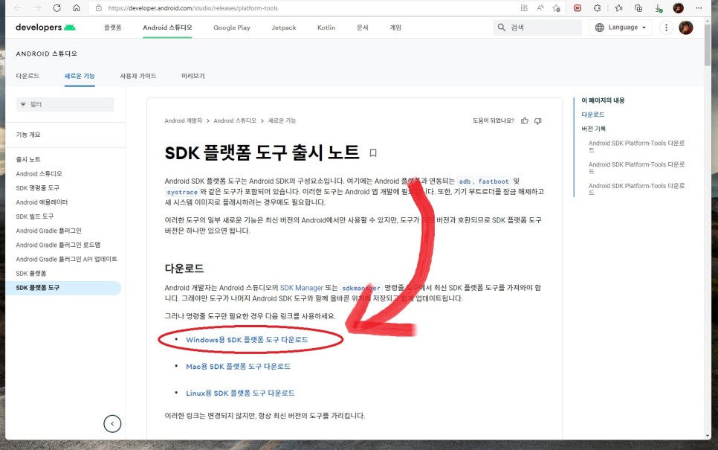
Task: Download Windows용 SDK 플랫폼 도구
Action: pos(247,340)
